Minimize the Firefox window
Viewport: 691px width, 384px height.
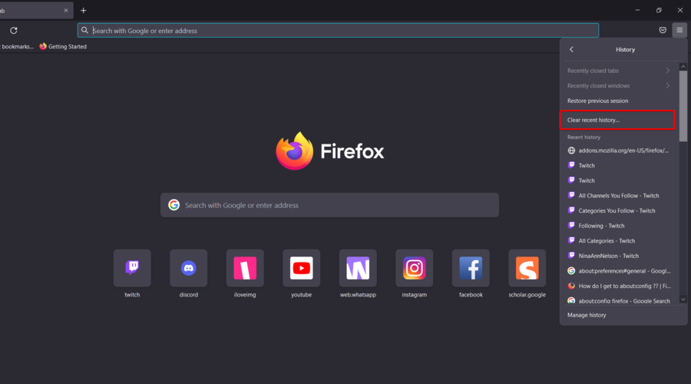pos(637,10)
